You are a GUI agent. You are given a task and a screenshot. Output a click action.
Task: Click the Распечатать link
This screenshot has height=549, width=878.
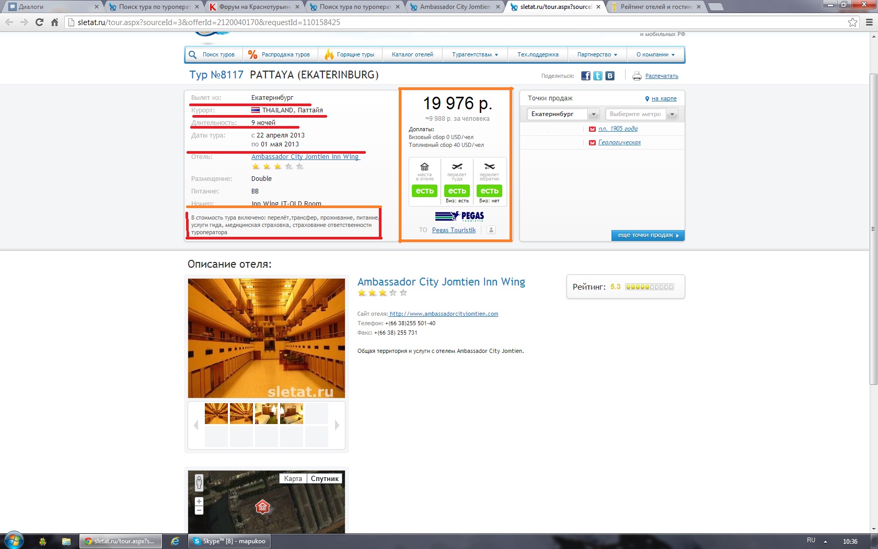[x=662, y=76]
